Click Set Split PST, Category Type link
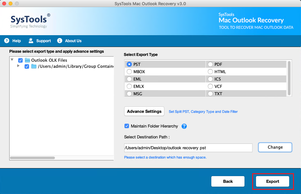 point(203,112)
